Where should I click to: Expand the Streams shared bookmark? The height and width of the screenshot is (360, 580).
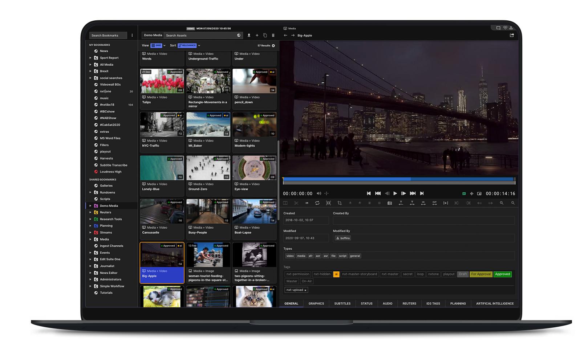pyautogui.click(x=90, y=232)
